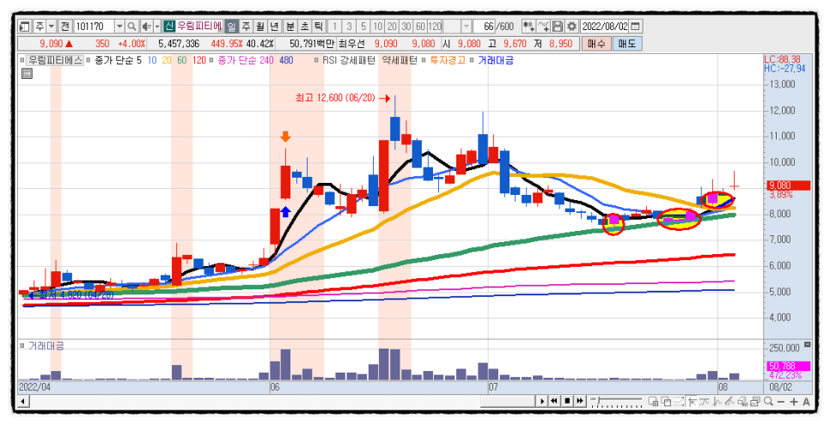Click the add line indicator icon
This screenshot has height=425, width=830.
[543, 26]
